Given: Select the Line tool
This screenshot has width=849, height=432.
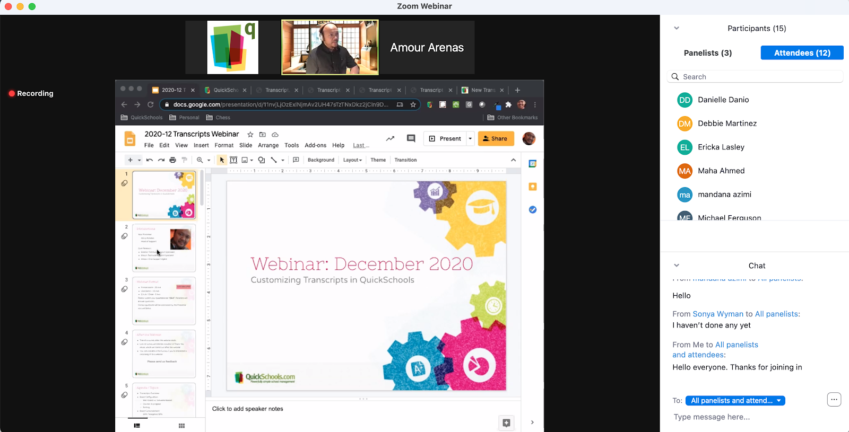Looking at the screenshot, I should pos(274,160).
